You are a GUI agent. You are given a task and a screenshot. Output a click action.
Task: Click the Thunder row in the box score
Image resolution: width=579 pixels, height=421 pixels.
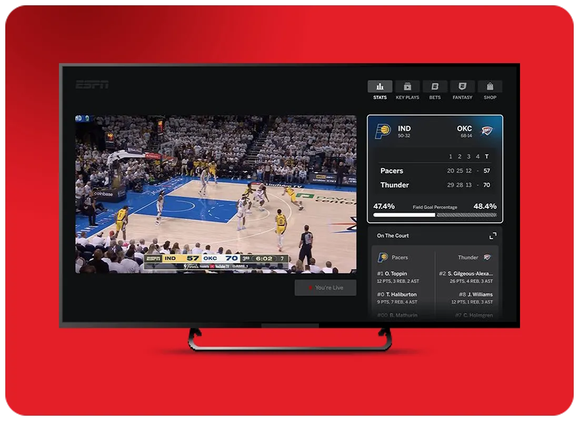tap(435, 185)
